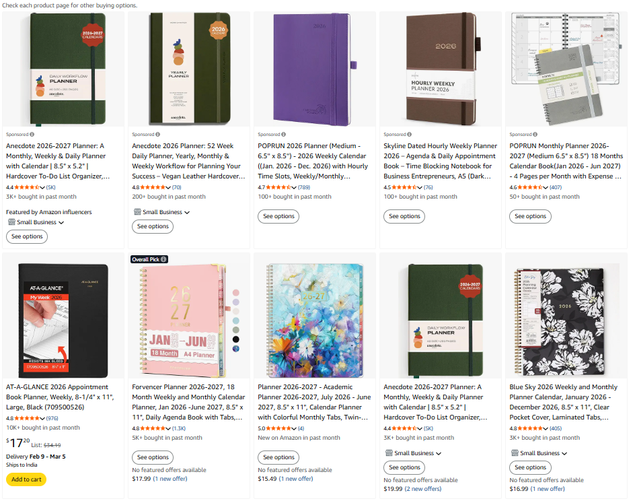Click Sponsored info icon on Anecdote Yearly planner

tap(158, 135)
